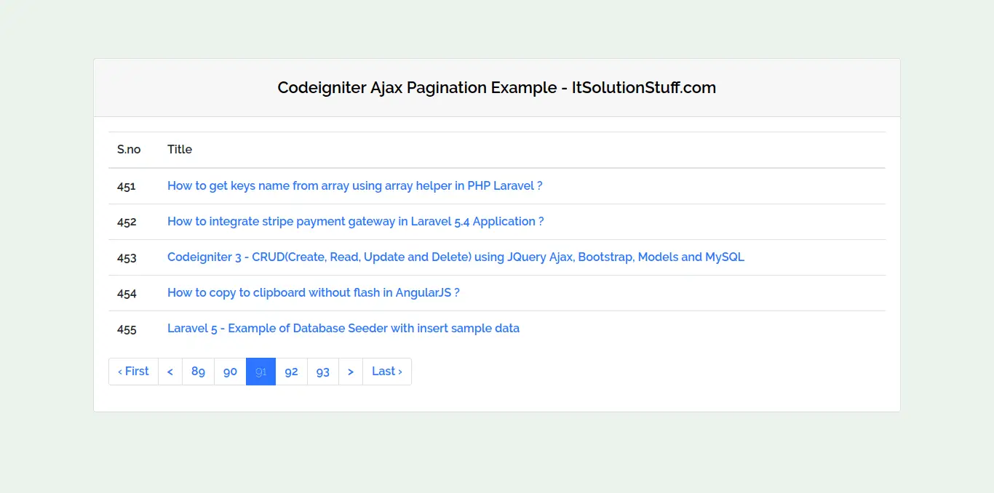Jump to the Last pagination page
994x493 pixels.
pyautogui.click(x=387, y=371)
